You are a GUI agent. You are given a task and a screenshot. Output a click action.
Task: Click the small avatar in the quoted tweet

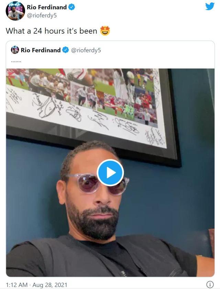pyautogui.click(x=15, y=50)
